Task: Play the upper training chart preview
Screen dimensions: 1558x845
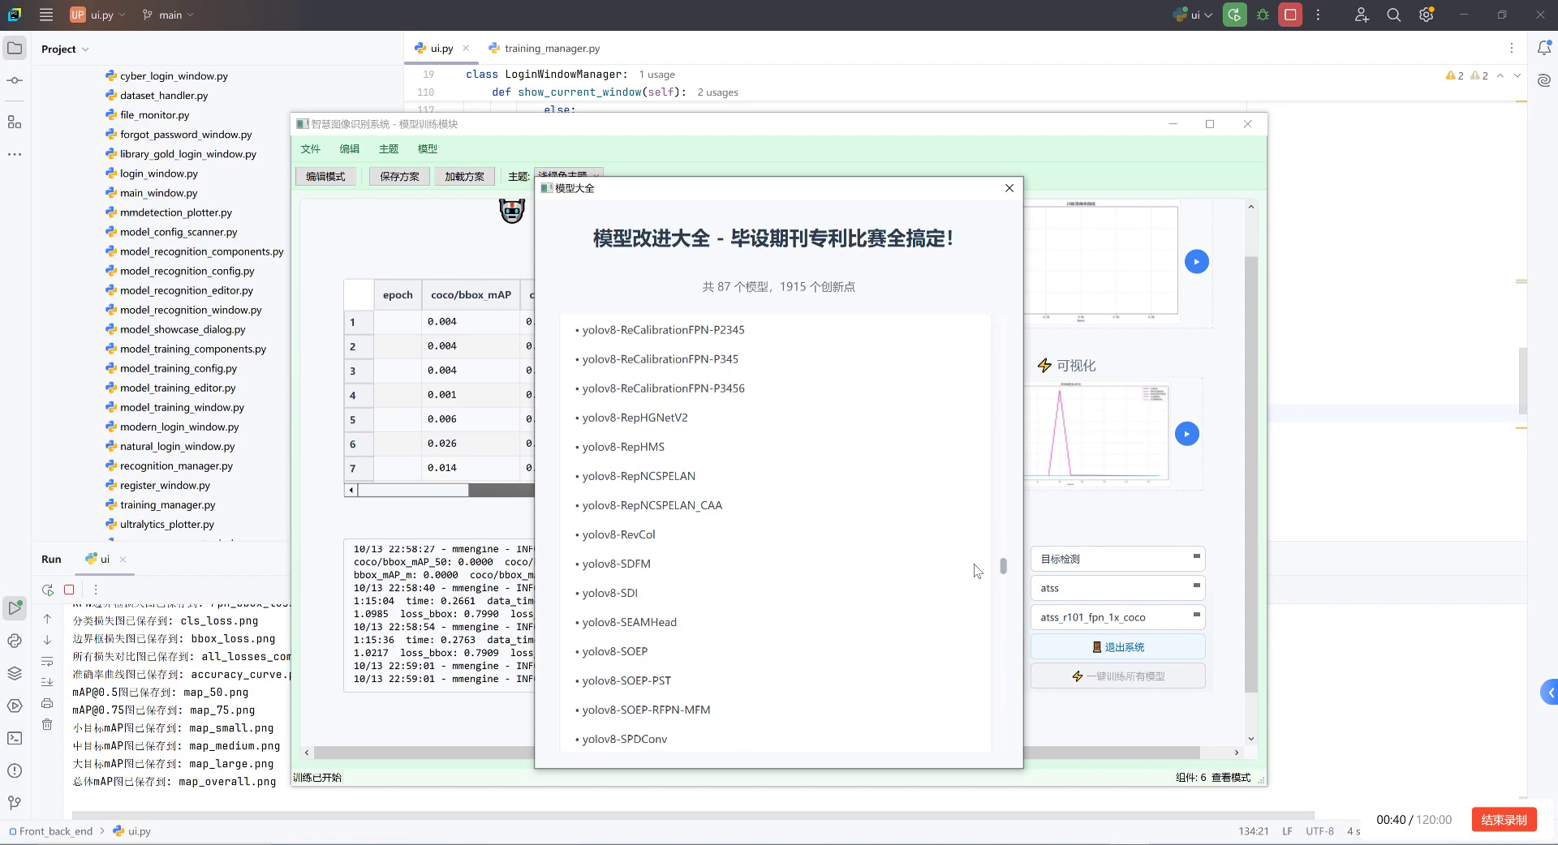Action: coord(1196,261)
